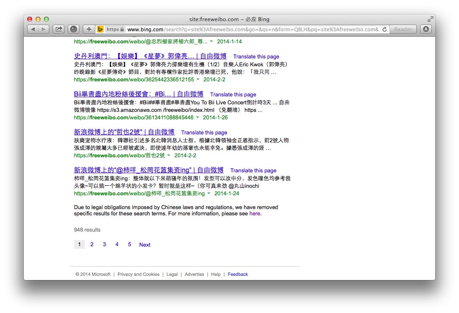Click the date 2014-1-26

point(215,118)
